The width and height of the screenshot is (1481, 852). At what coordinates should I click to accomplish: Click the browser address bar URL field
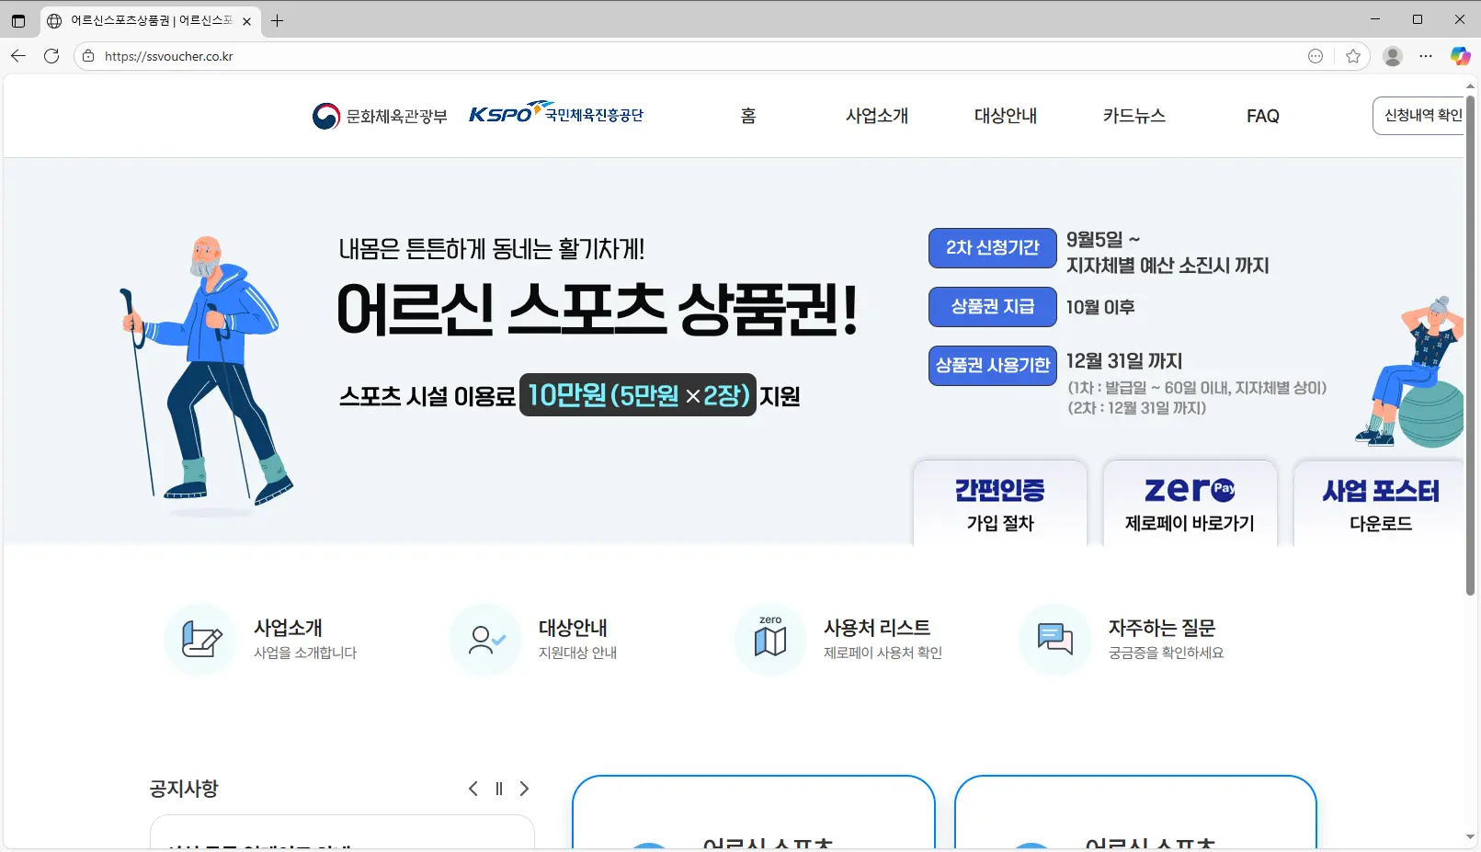pos(644,56)
